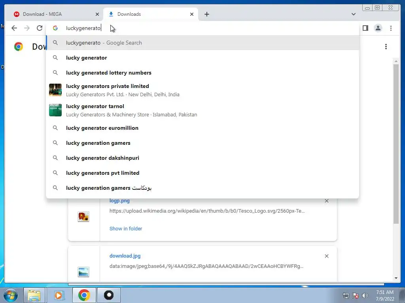Click the volume speaker tray icon
This screenshot has width=405, height=303.
[x=365, y=296]
